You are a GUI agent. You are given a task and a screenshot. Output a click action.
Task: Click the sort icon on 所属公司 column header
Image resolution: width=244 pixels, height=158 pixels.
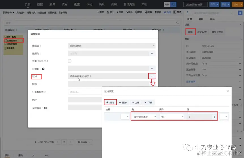[17, 30]
